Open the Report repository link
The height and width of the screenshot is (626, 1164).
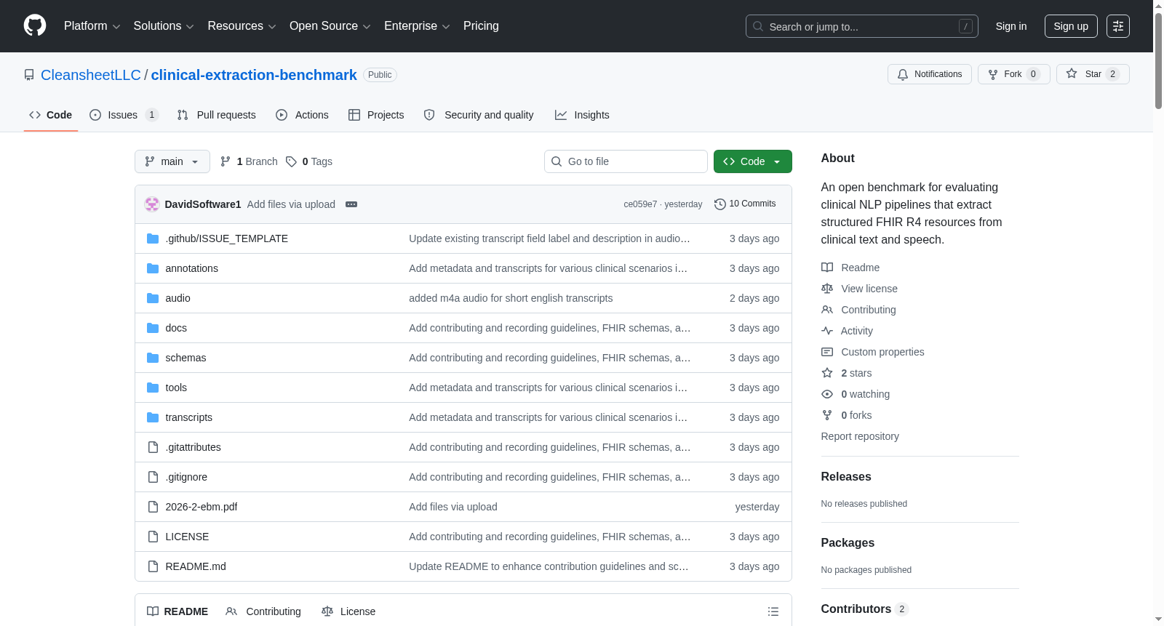(x=860, y=436)
